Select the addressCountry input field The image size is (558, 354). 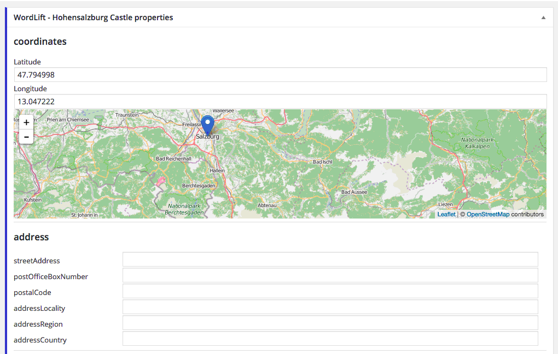[x=330, y=339]
